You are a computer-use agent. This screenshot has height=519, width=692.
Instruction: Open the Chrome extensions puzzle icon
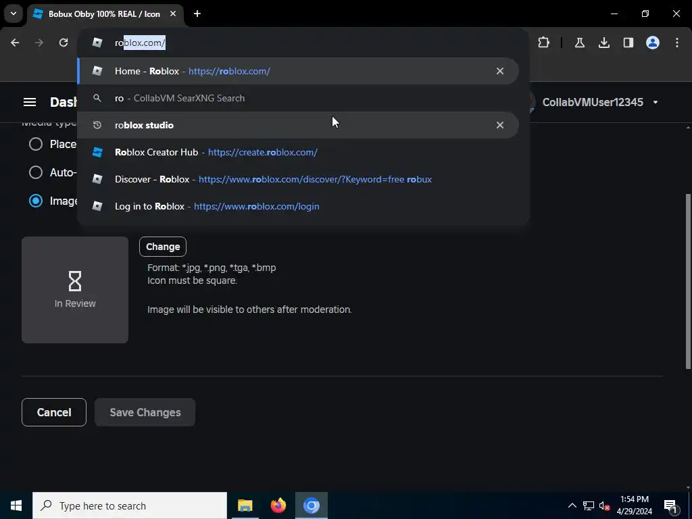click(x=544, y=43)
